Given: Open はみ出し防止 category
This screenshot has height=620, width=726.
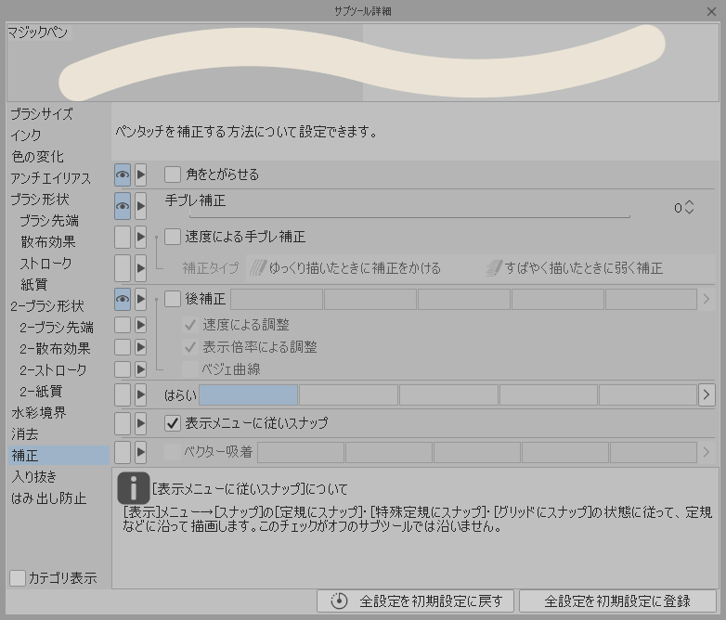Looking at the screenshot, I should click(x=48, y=498).
